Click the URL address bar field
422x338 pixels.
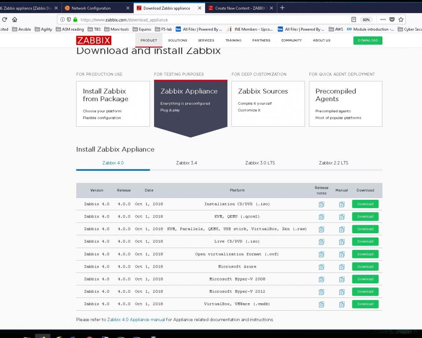pos(211,20)
